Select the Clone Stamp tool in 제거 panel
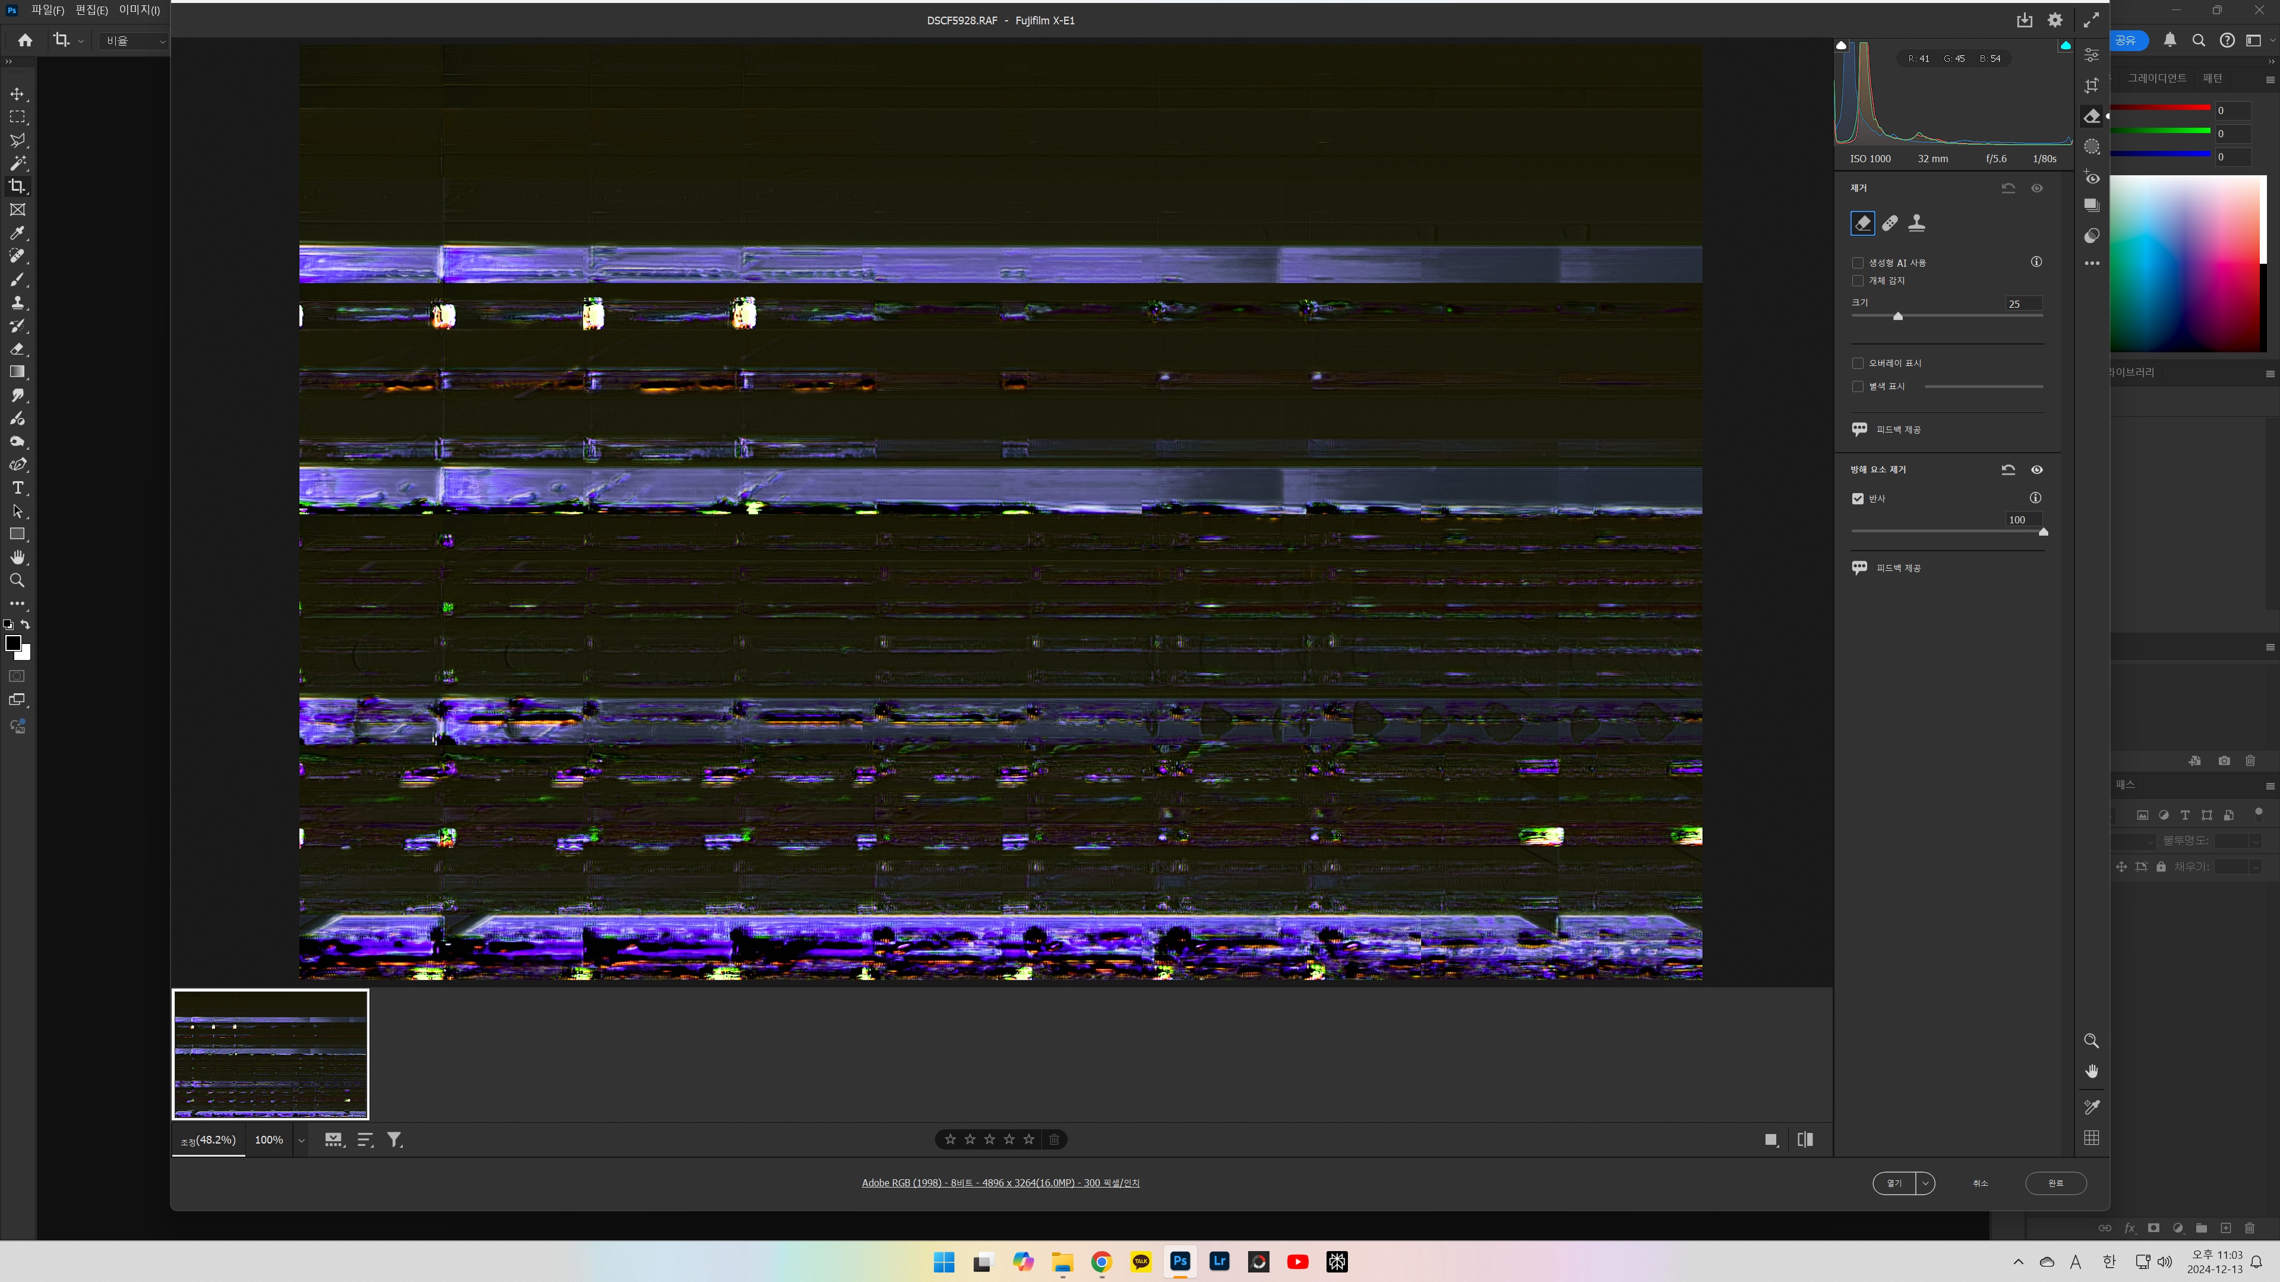Image resolution: width=2280 pixels, height=1282 pixels. click(1917, 223)
